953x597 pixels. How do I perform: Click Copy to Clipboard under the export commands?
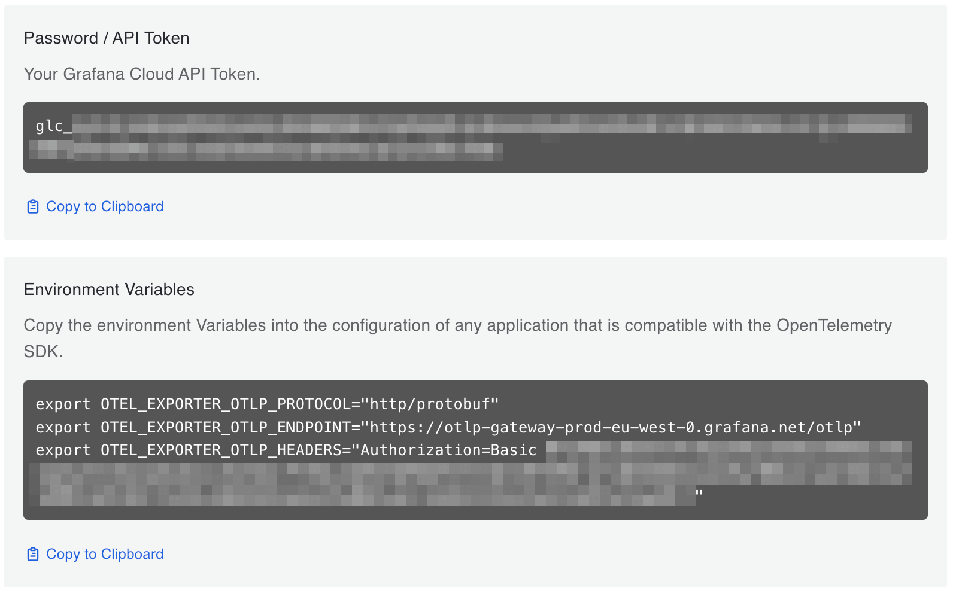(104, 553)
